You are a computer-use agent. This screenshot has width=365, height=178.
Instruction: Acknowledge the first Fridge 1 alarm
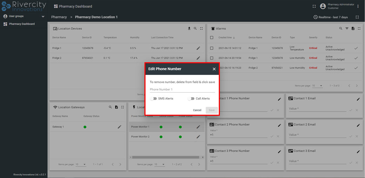[x=356, y=48]
